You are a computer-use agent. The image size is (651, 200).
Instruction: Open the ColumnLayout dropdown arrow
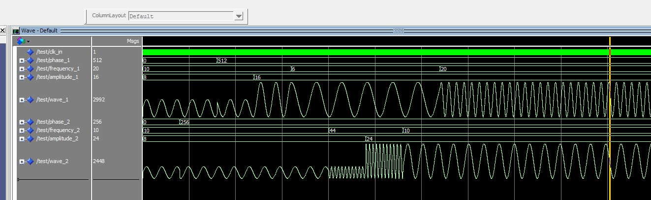239,16
